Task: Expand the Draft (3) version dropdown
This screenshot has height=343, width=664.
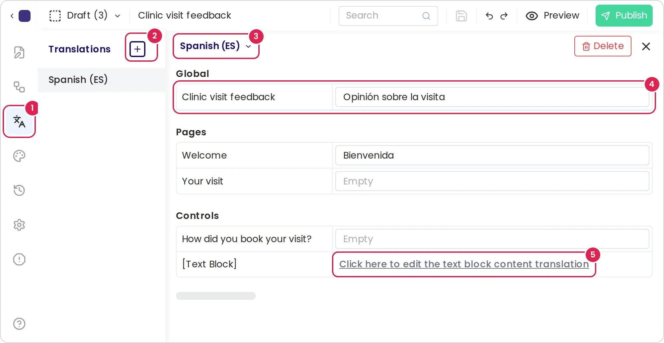Action: (85, 16)
